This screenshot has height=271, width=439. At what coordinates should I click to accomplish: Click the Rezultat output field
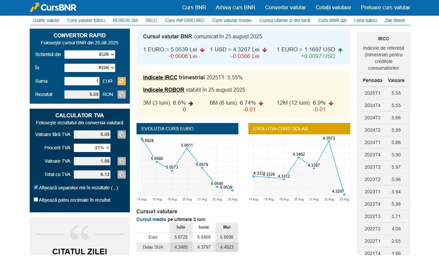(82, 94)
